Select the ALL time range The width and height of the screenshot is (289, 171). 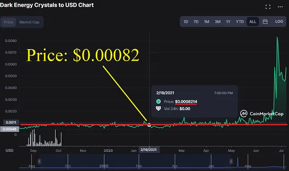(x=253, y=22)
